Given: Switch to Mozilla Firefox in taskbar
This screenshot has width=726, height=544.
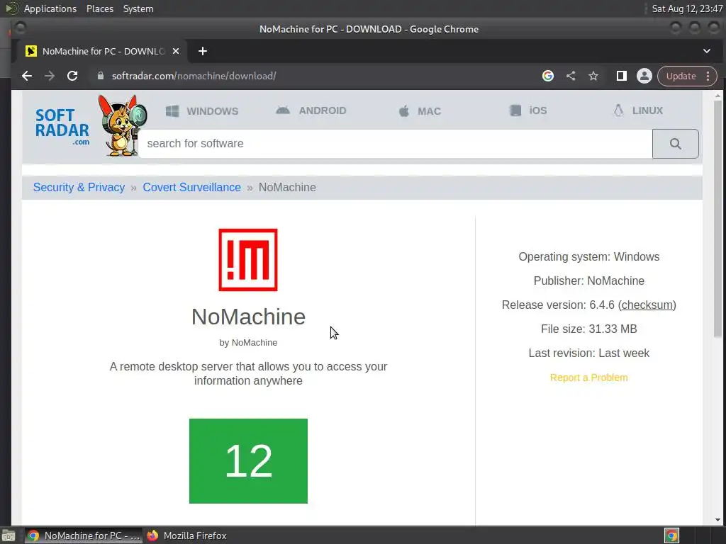Looking at the screenshot, I should pos(186,535).
